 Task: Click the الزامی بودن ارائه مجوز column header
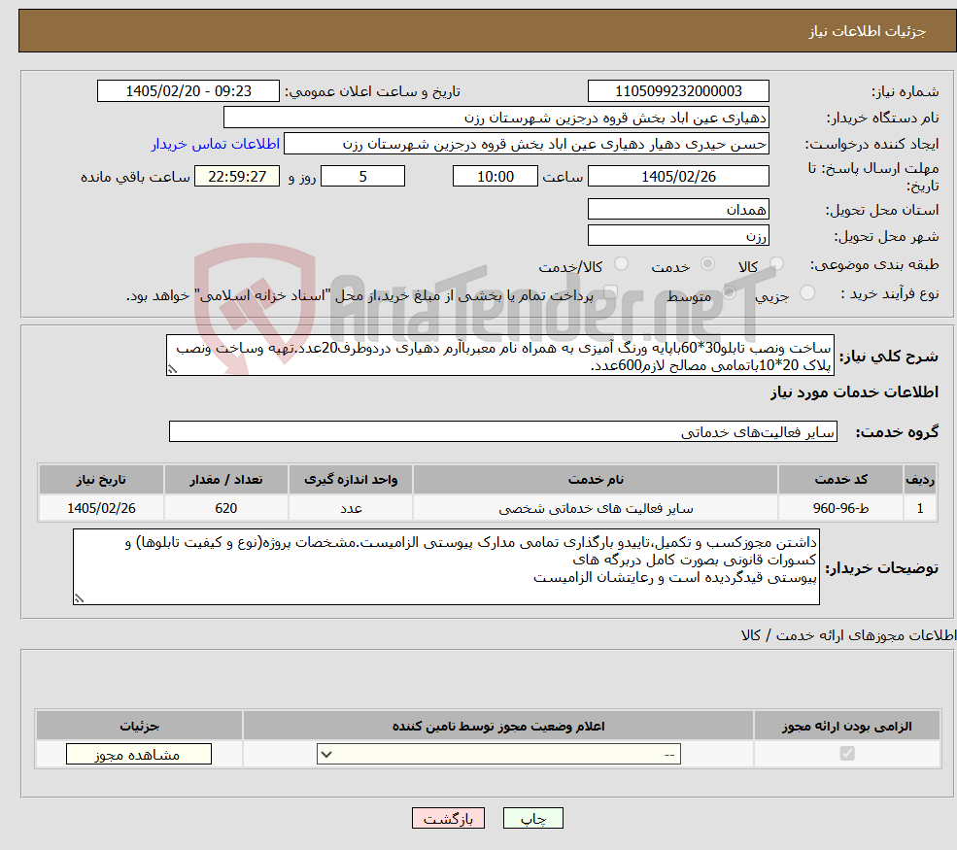(x=847, y=726)
